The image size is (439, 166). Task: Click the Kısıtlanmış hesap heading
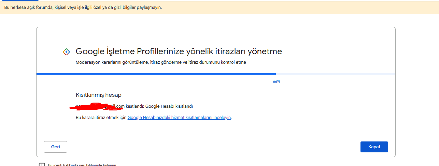pyautogui.click(x=98, y=95)
